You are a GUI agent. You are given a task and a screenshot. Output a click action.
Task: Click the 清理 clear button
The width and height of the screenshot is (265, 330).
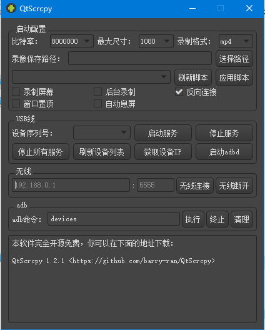click(x=241, y=219)
